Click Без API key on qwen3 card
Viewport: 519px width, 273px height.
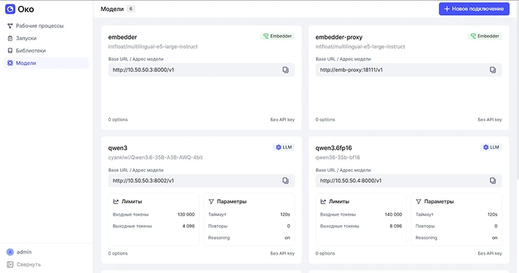[282, 254]
